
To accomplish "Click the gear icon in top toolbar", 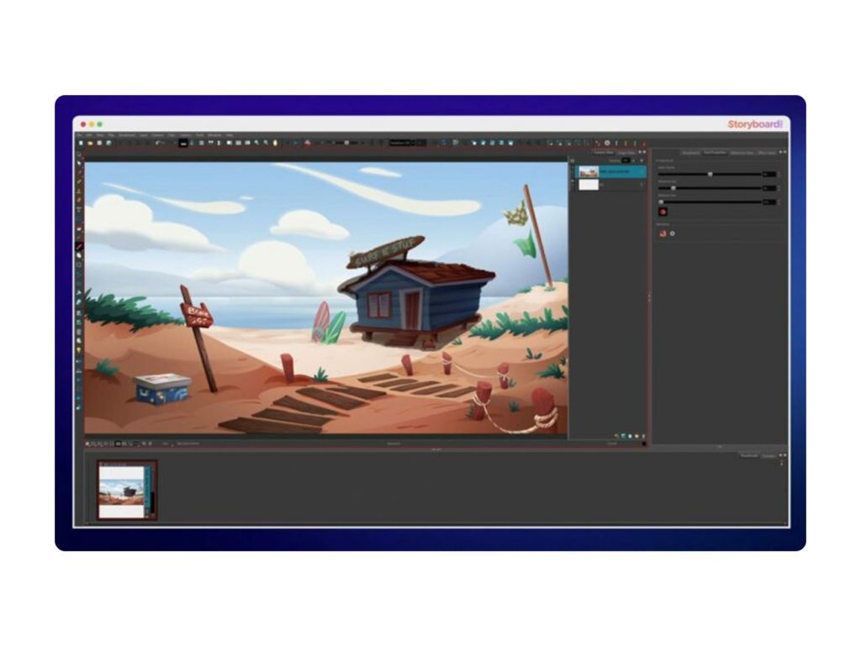I will pyautogui.click(x=607, y=143).
